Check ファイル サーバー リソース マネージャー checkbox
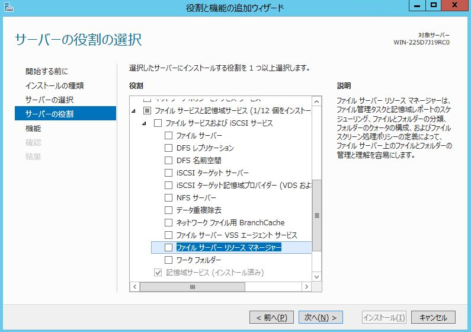The image size is (471, 332). [x=169, y=248]
